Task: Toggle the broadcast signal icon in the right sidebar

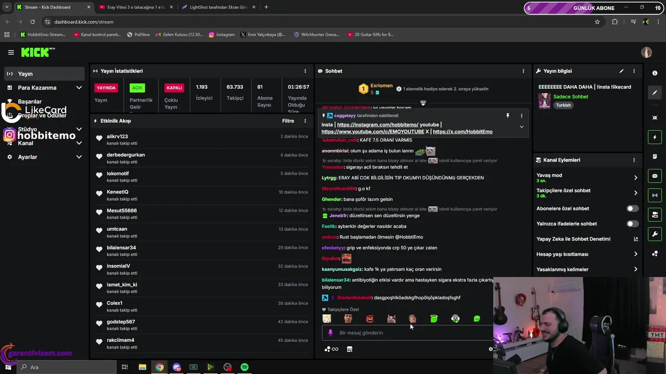Action: [x=655, y=195]
